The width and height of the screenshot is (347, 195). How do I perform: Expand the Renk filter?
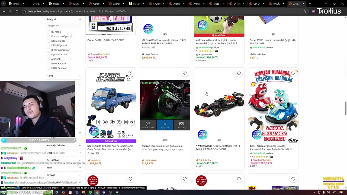[x=80, y=168]
